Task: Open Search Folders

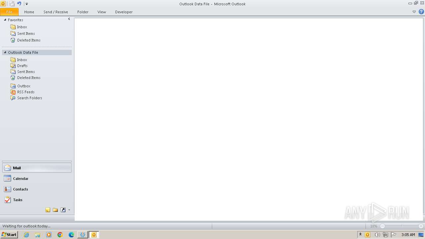Action: point(30,98)
